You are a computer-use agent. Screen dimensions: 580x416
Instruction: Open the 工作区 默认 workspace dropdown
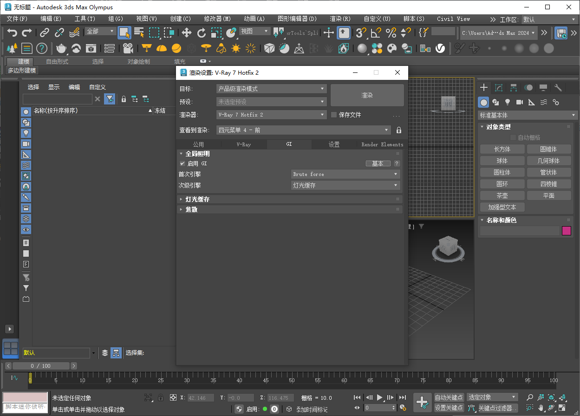pyautogui.click(x=550, y=19)
